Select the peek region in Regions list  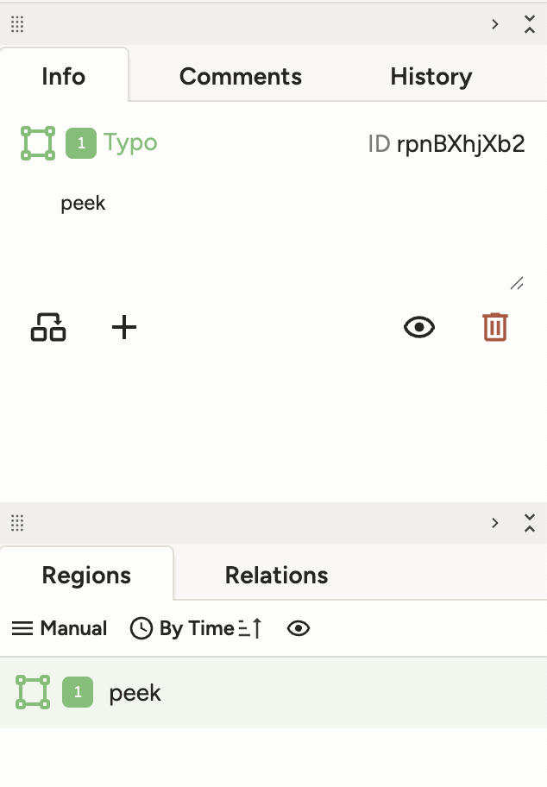pos(259,692)
